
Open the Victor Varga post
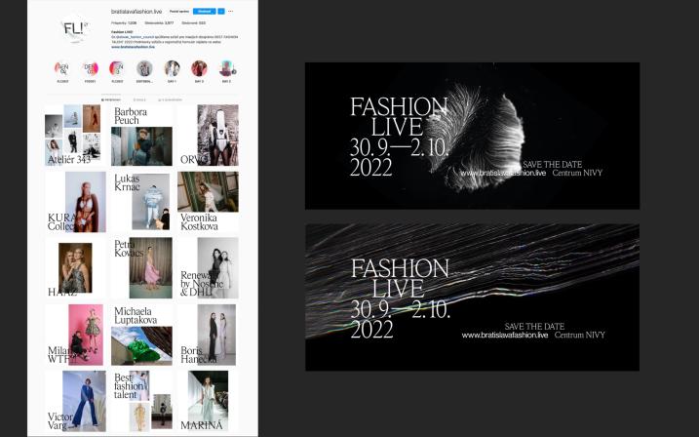coord(75,401)
